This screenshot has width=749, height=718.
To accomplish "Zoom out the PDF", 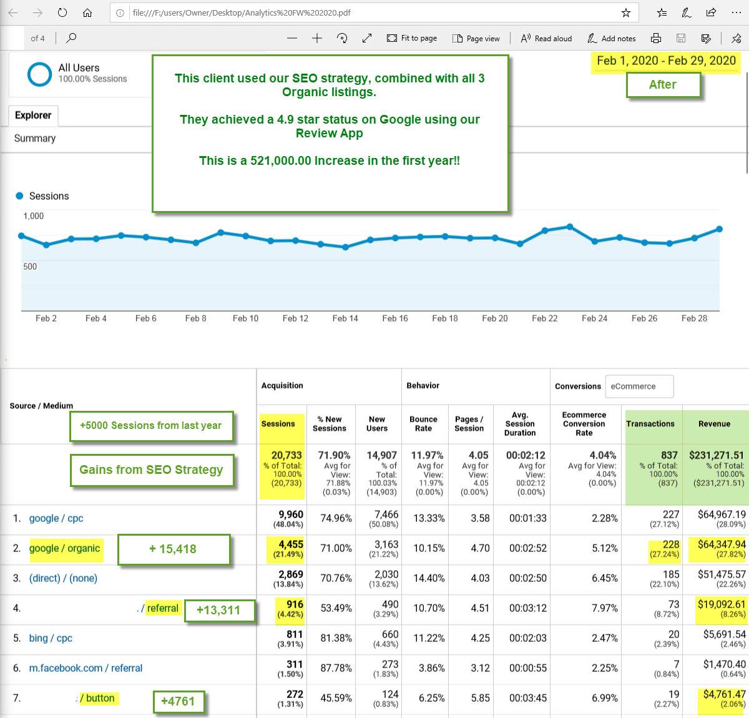I will [292, 38].
